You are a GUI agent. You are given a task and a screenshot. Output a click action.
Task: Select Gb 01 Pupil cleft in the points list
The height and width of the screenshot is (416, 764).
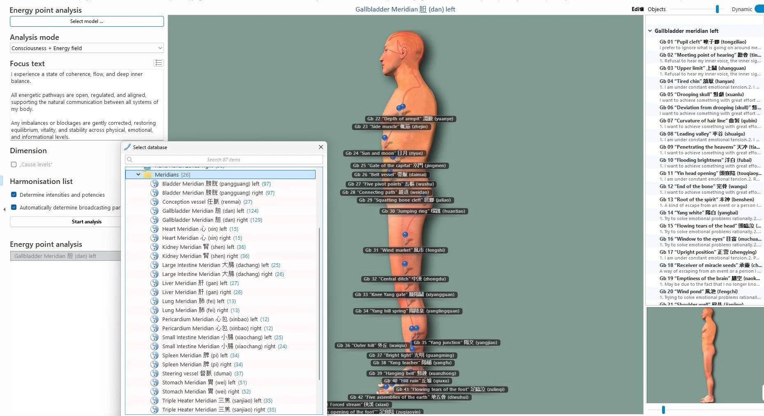pos(704,44)
